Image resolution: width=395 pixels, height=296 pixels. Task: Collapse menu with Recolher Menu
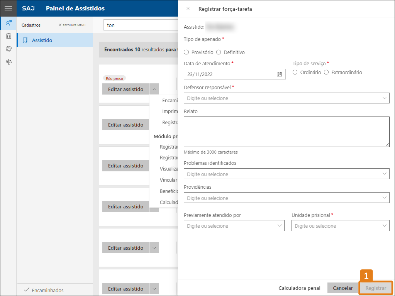[72, 25]
